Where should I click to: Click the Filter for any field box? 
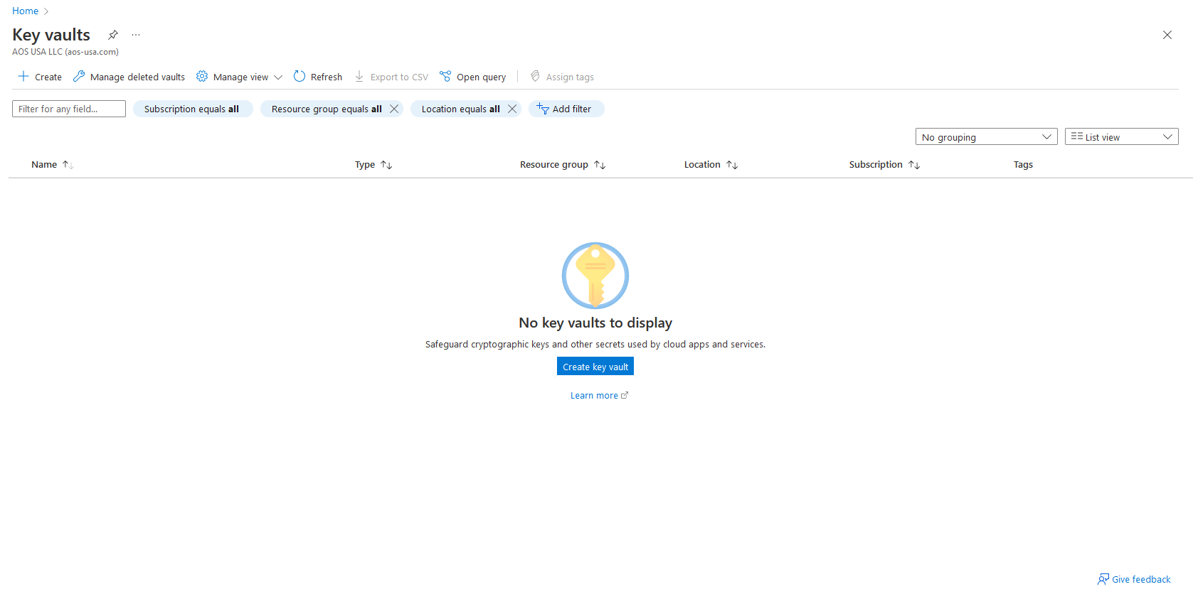(x=69, y=109)
